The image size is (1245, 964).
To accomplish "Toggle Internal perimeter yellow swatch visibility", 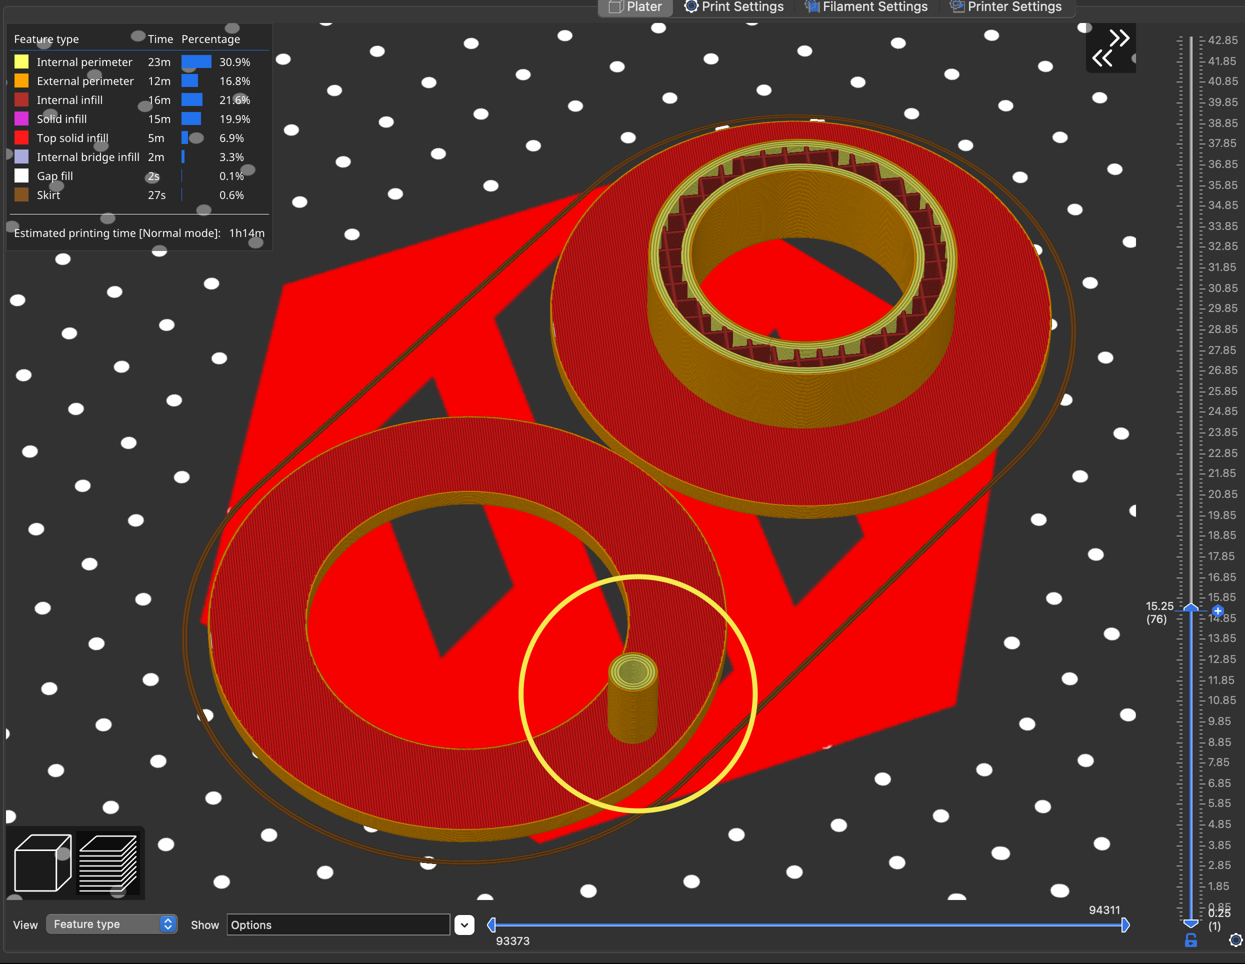I will coord(21,61).
